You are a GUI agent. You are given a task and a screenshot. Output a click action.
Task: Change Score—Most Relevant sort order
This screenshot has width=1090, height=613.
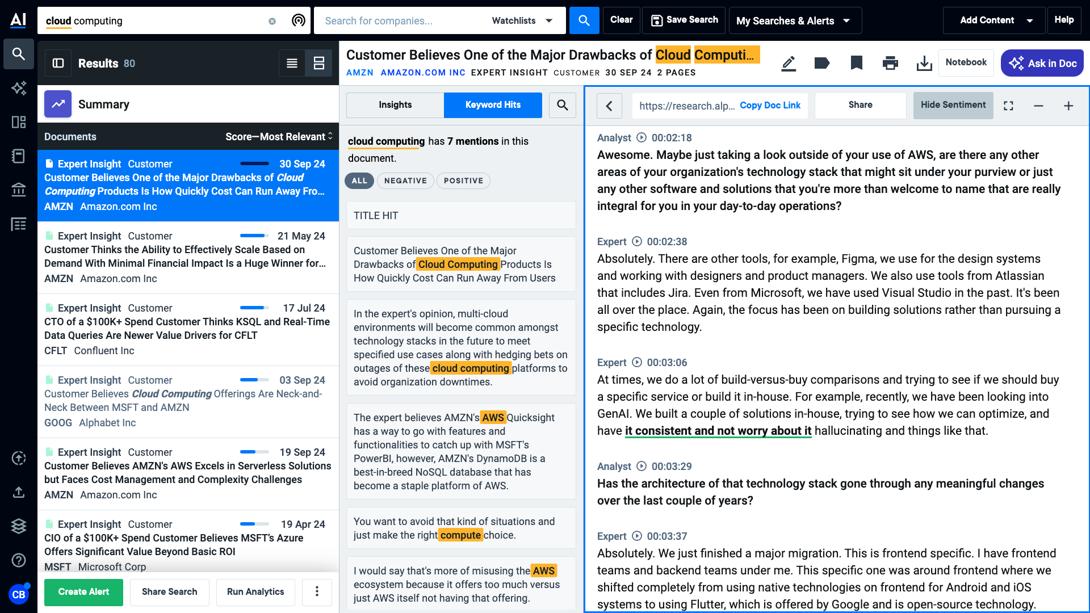[278, 137]
